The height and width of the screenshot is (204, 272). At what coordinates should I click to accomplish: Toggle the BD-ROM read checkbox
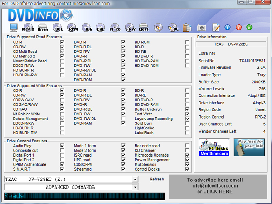187,42
